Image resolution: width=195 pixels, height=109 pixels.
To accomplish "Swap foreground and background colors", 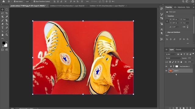I will tap(7, 42).
